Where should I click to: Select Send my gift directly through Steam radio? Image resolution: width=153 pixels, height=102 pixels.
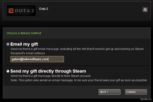[8, 71]
